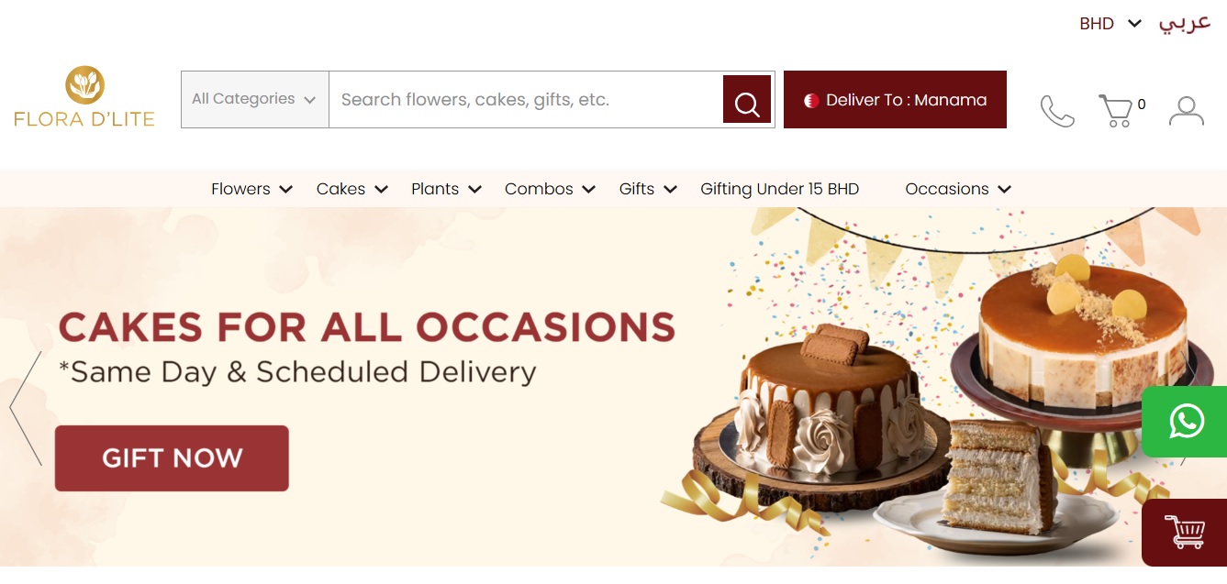Select the Plants menu item
The height and width of the screenshot is (584, 1227).
pos(446,189)
